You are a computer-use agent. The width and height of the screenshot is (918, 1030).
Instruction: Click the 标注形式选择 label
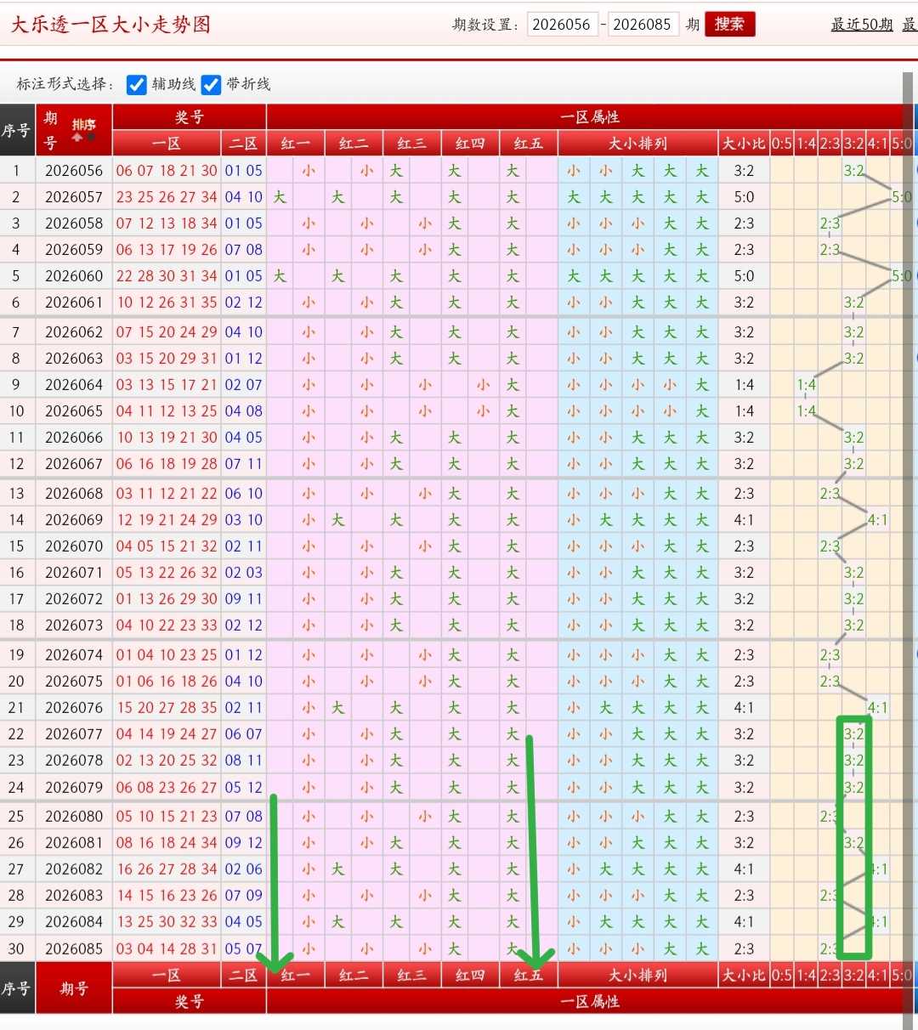click(65, 84)
